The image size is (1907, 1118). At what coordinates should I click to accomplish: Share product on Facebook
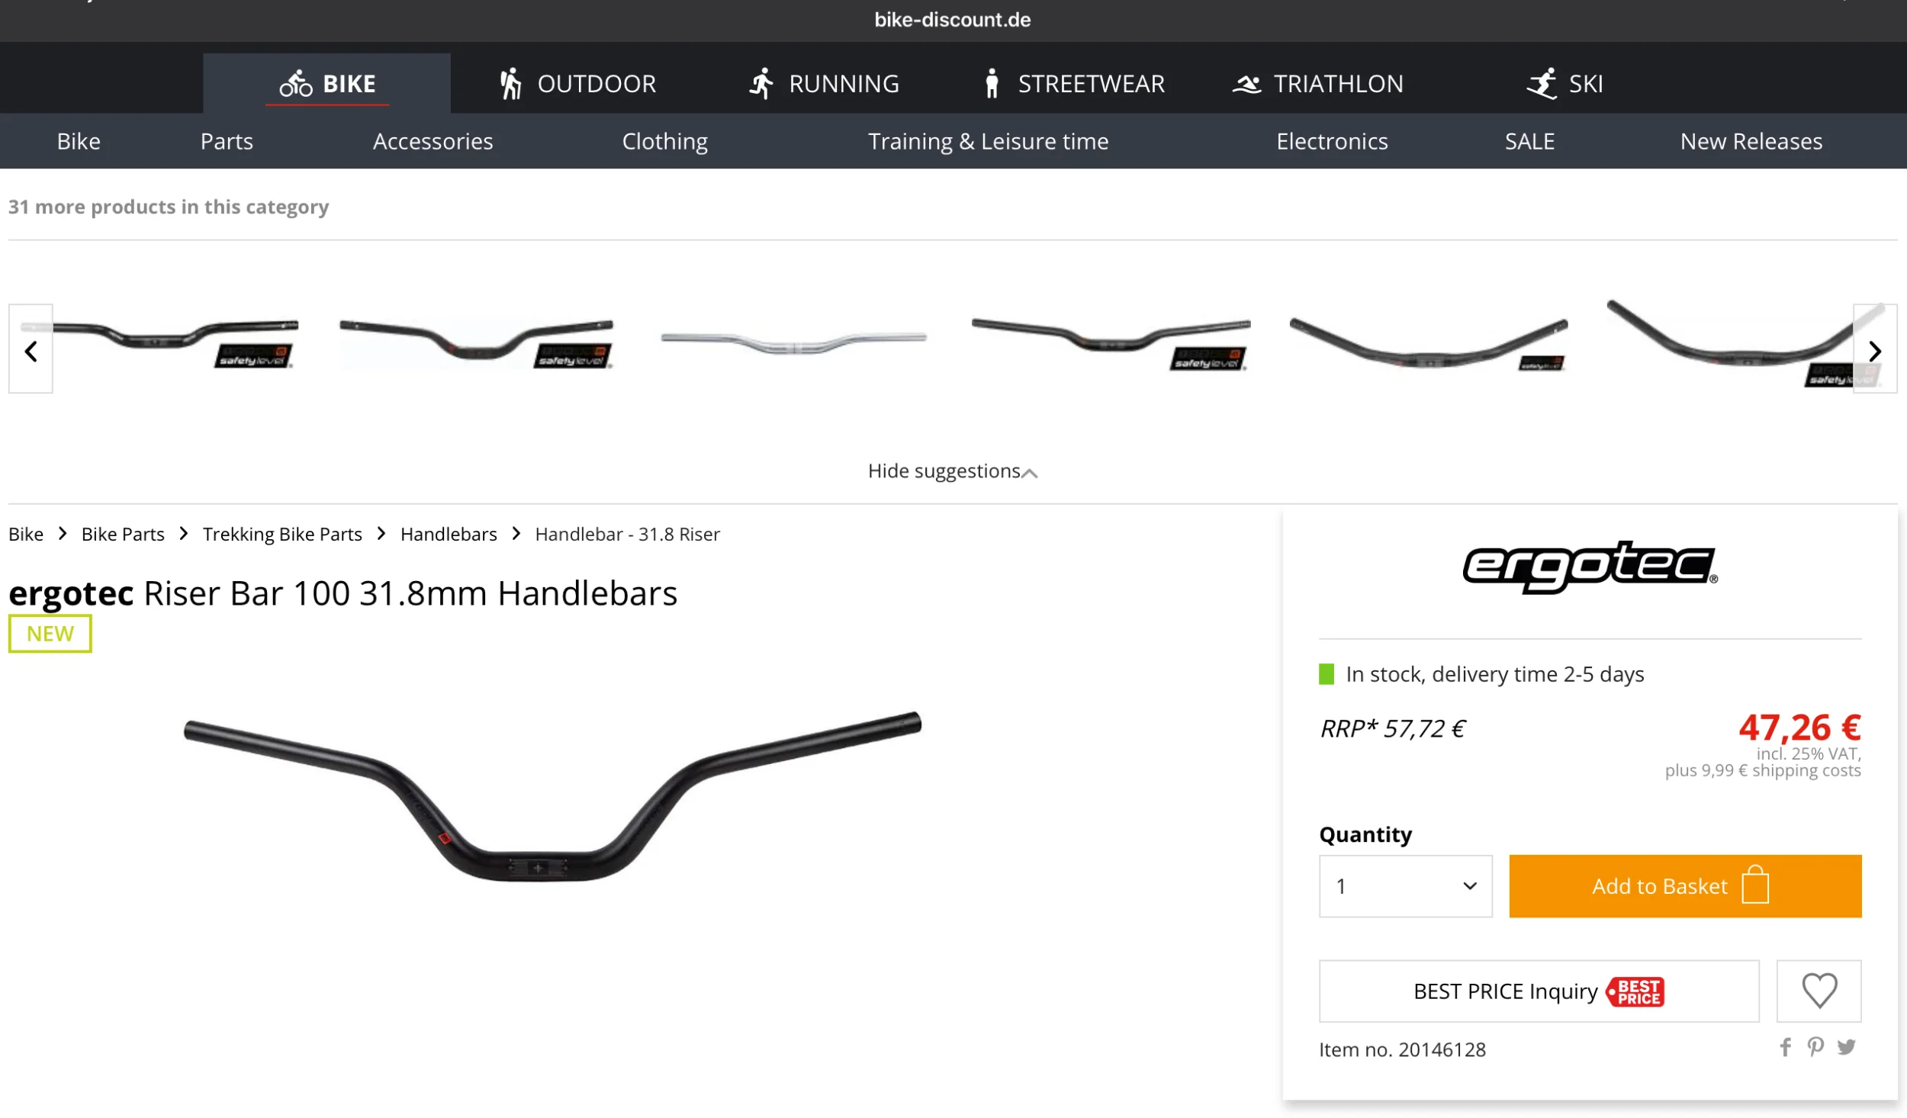click(x=1785, y=1047)
